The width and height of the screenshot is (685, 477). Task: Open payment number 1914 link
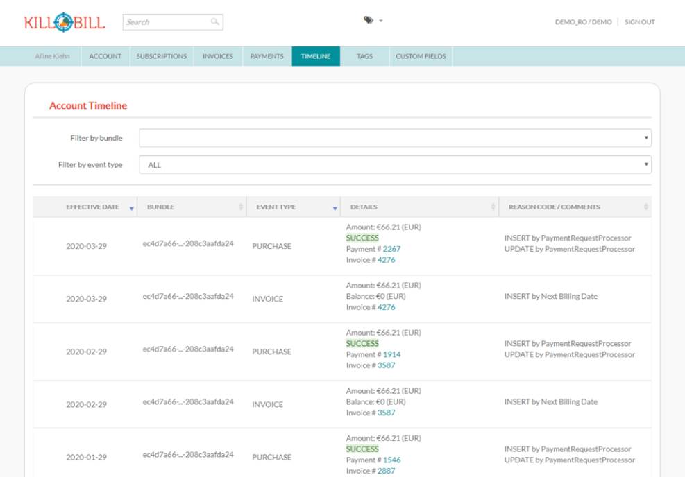(391, 354)
